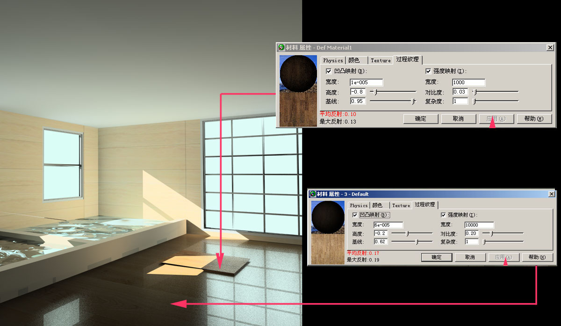The width and height of the screenshot is (561, 326).
Task: Click the 基线 field showing 0.62
Action: (x=380, y=242)
